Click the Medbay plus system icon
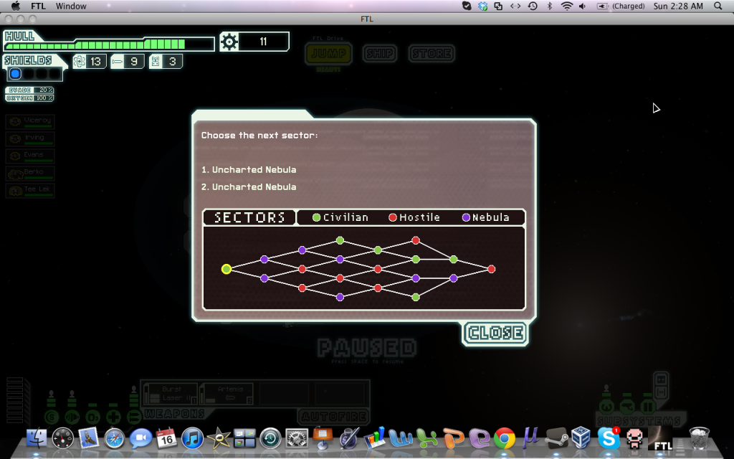This screenshot has height=459, width=734. pyautogui.click(x=113, y=417)
